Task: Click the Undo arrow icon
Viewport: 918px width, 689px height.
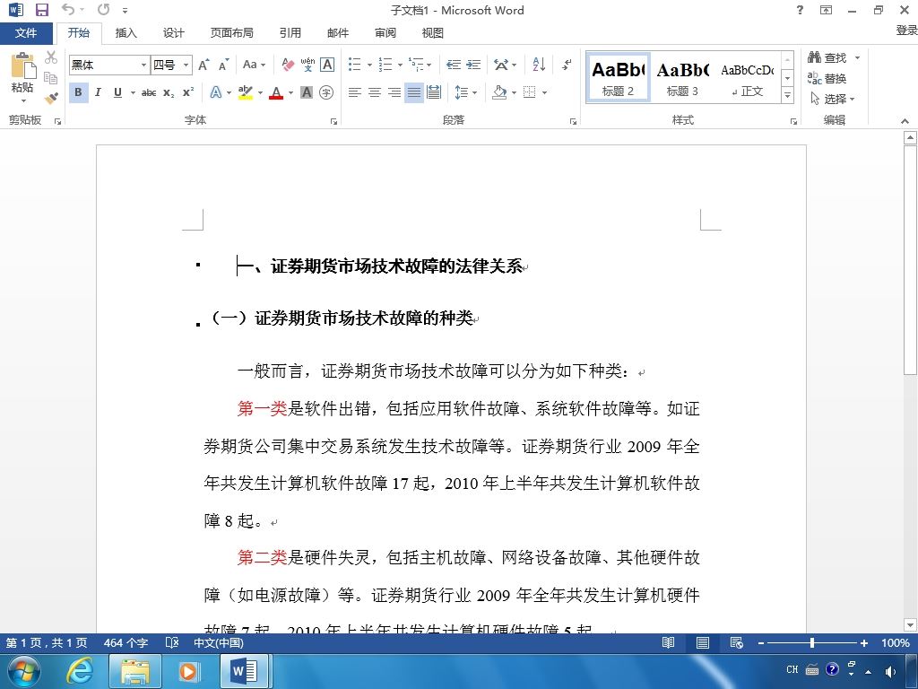Action: coord(68,9)
